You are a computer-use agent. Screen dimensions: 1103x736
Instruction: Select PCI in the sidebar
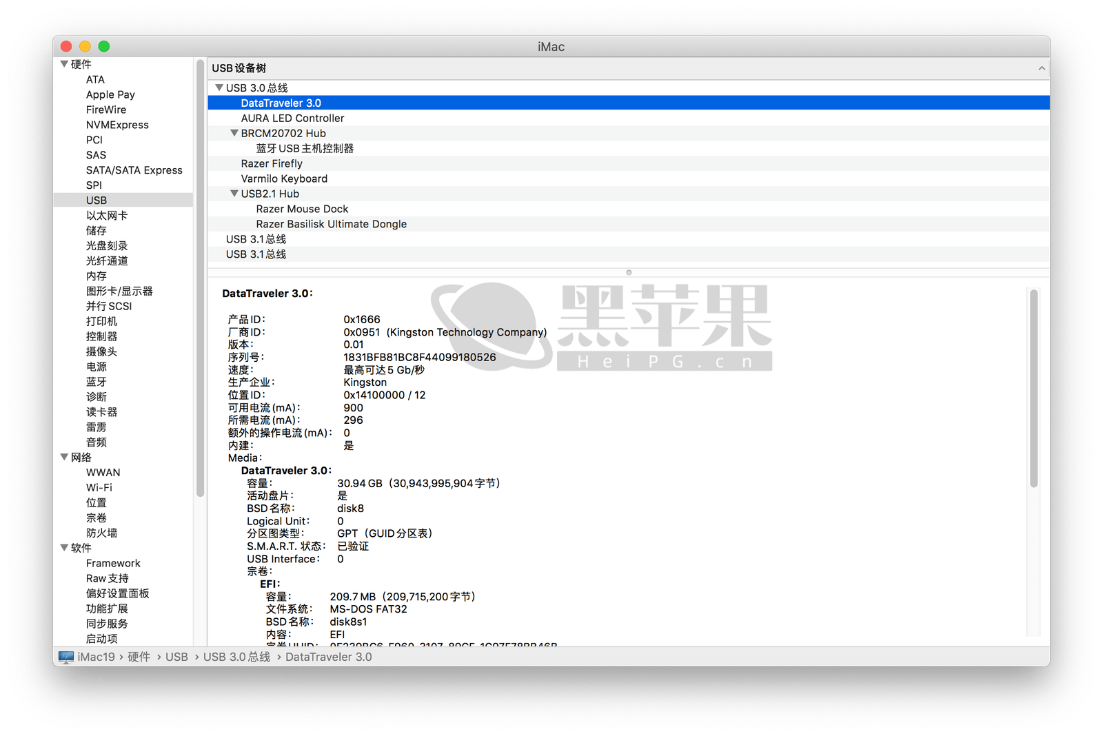point(94,140)
